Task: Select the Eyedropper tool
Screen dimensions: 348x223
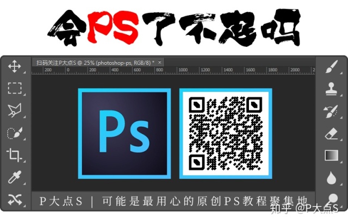Action: (x=15, y=177)
